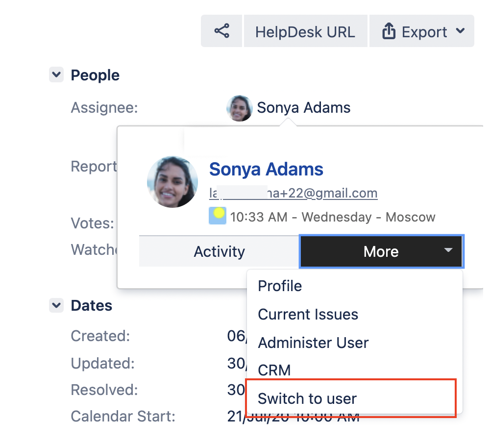Click the share icon button
Screen dimensions: 490x445
(x=221, y=31)
